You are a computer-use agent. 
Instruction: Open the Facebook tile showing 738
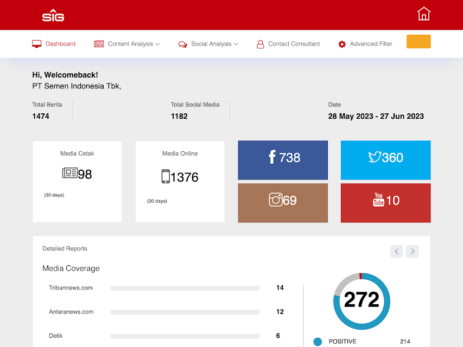point(283,160)
